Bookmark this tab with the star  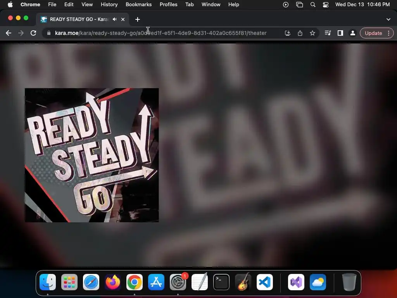pos(312,33)
